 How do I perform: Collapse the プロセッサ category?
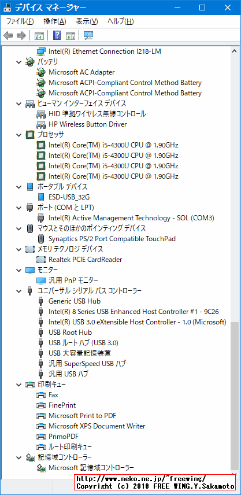pos(18,135)
